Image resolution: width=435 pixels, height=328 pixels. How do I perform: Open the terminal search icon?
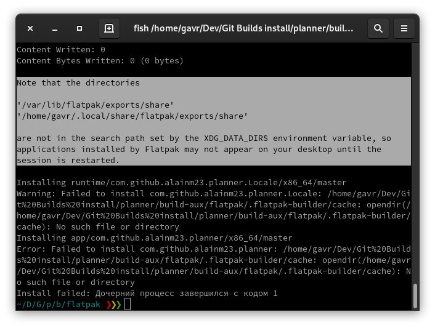[x=378, y=28]
